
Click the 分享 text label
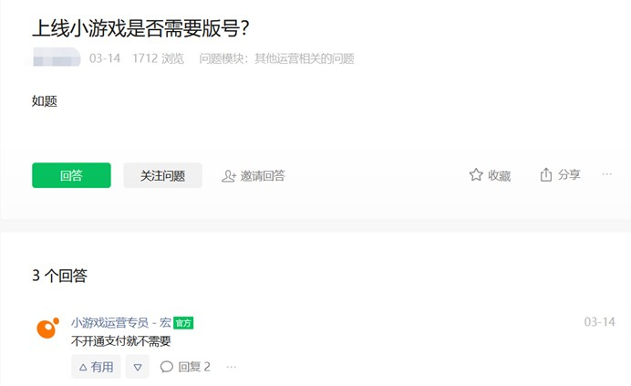coord(569,175)
